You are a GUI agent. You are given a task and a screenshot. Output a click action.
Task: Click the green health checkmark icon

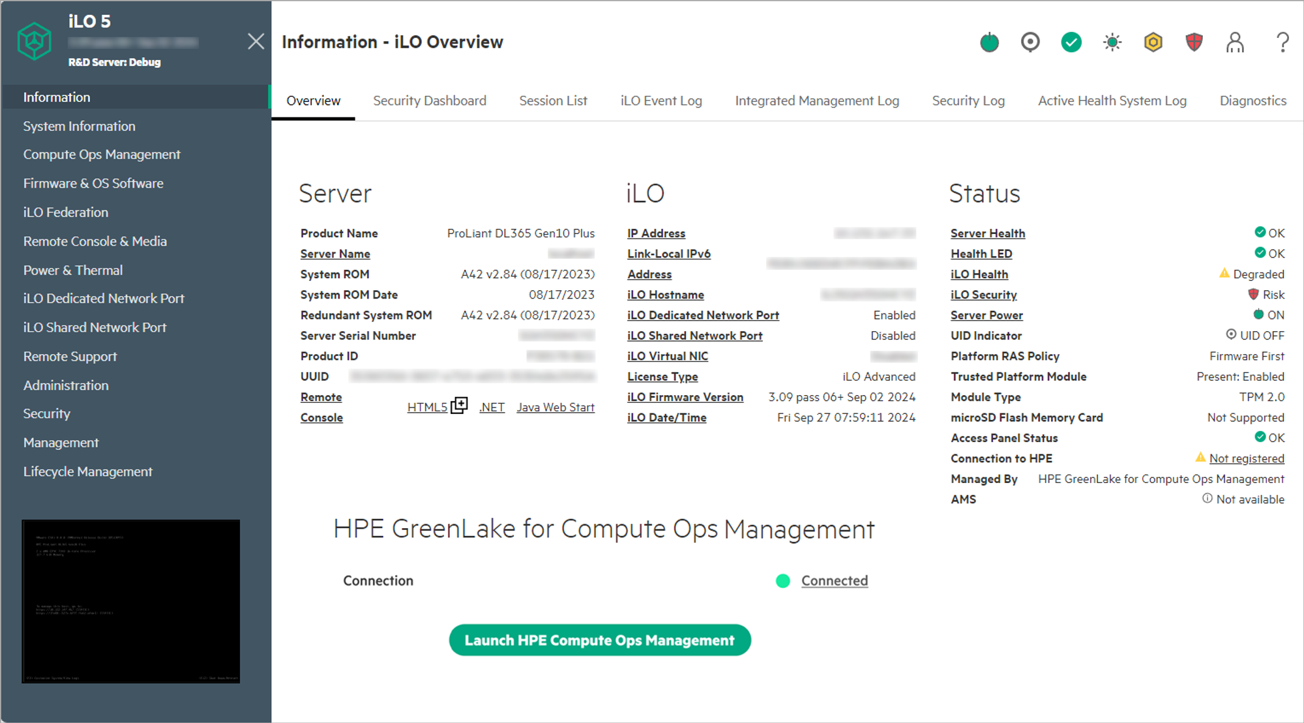click(x=1071, y=42)
